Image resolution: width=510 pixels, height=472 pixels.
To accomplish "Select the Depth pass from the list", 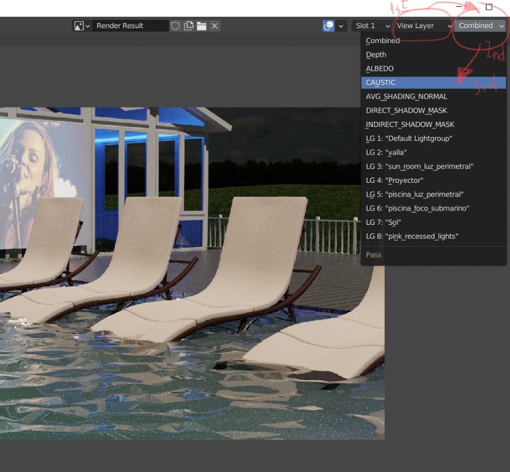I will point(376,55).
